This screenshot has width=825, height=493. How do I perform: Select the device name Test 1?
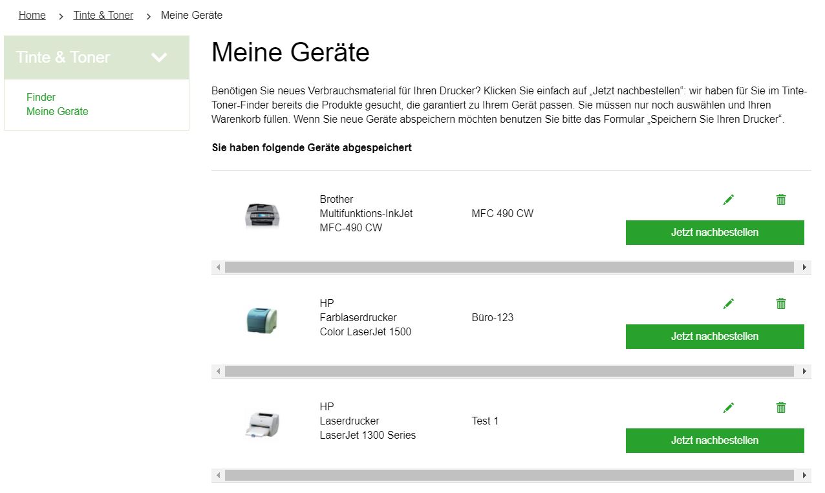pos(485,421)
